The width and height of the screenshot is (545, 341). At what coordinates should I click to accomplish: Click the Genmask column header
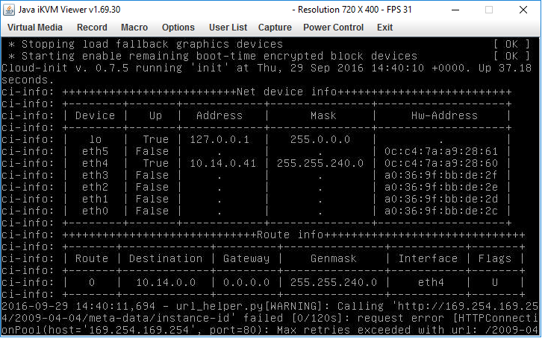(x=333, y=258)
